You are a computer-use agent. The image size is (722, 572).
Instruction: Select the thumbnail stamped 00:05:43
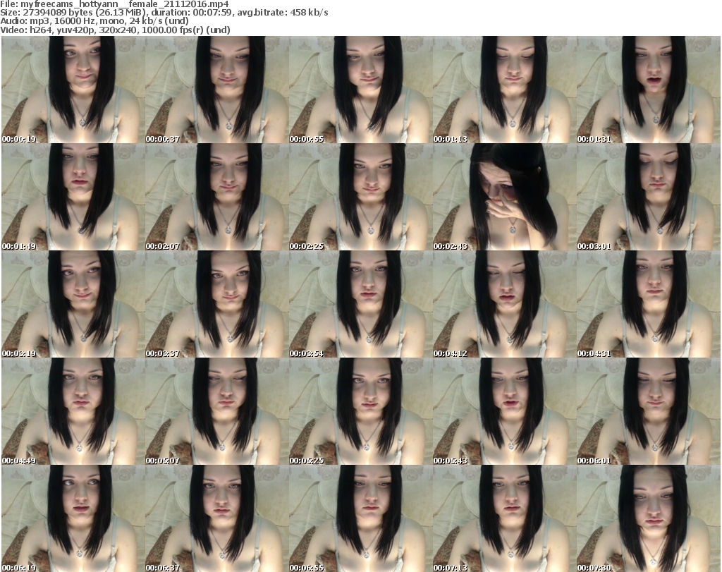(505, 411)
